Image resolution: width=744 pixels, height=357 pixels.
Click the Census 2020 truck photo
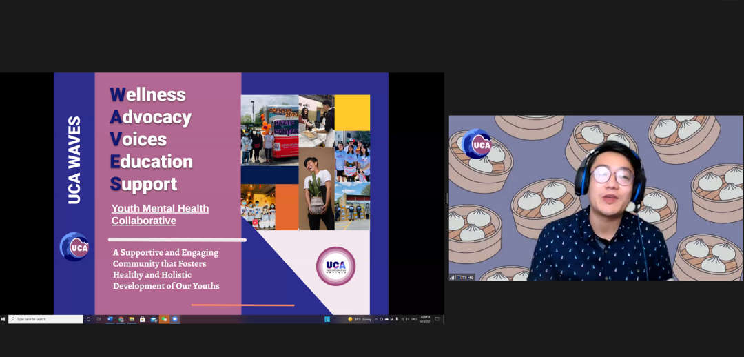[x=269, y=130]
